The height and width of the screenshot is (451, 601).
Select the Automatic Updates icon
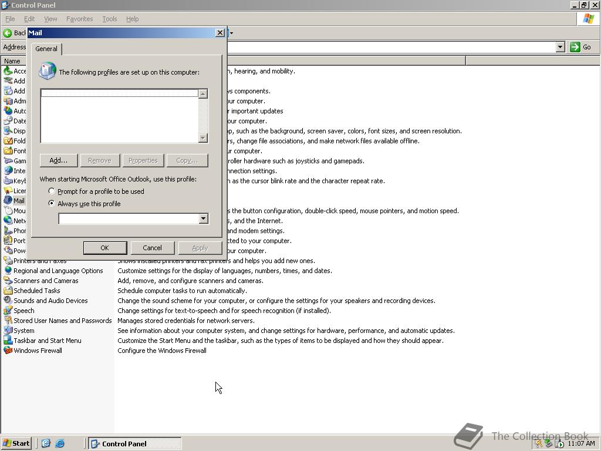[8, 111]
